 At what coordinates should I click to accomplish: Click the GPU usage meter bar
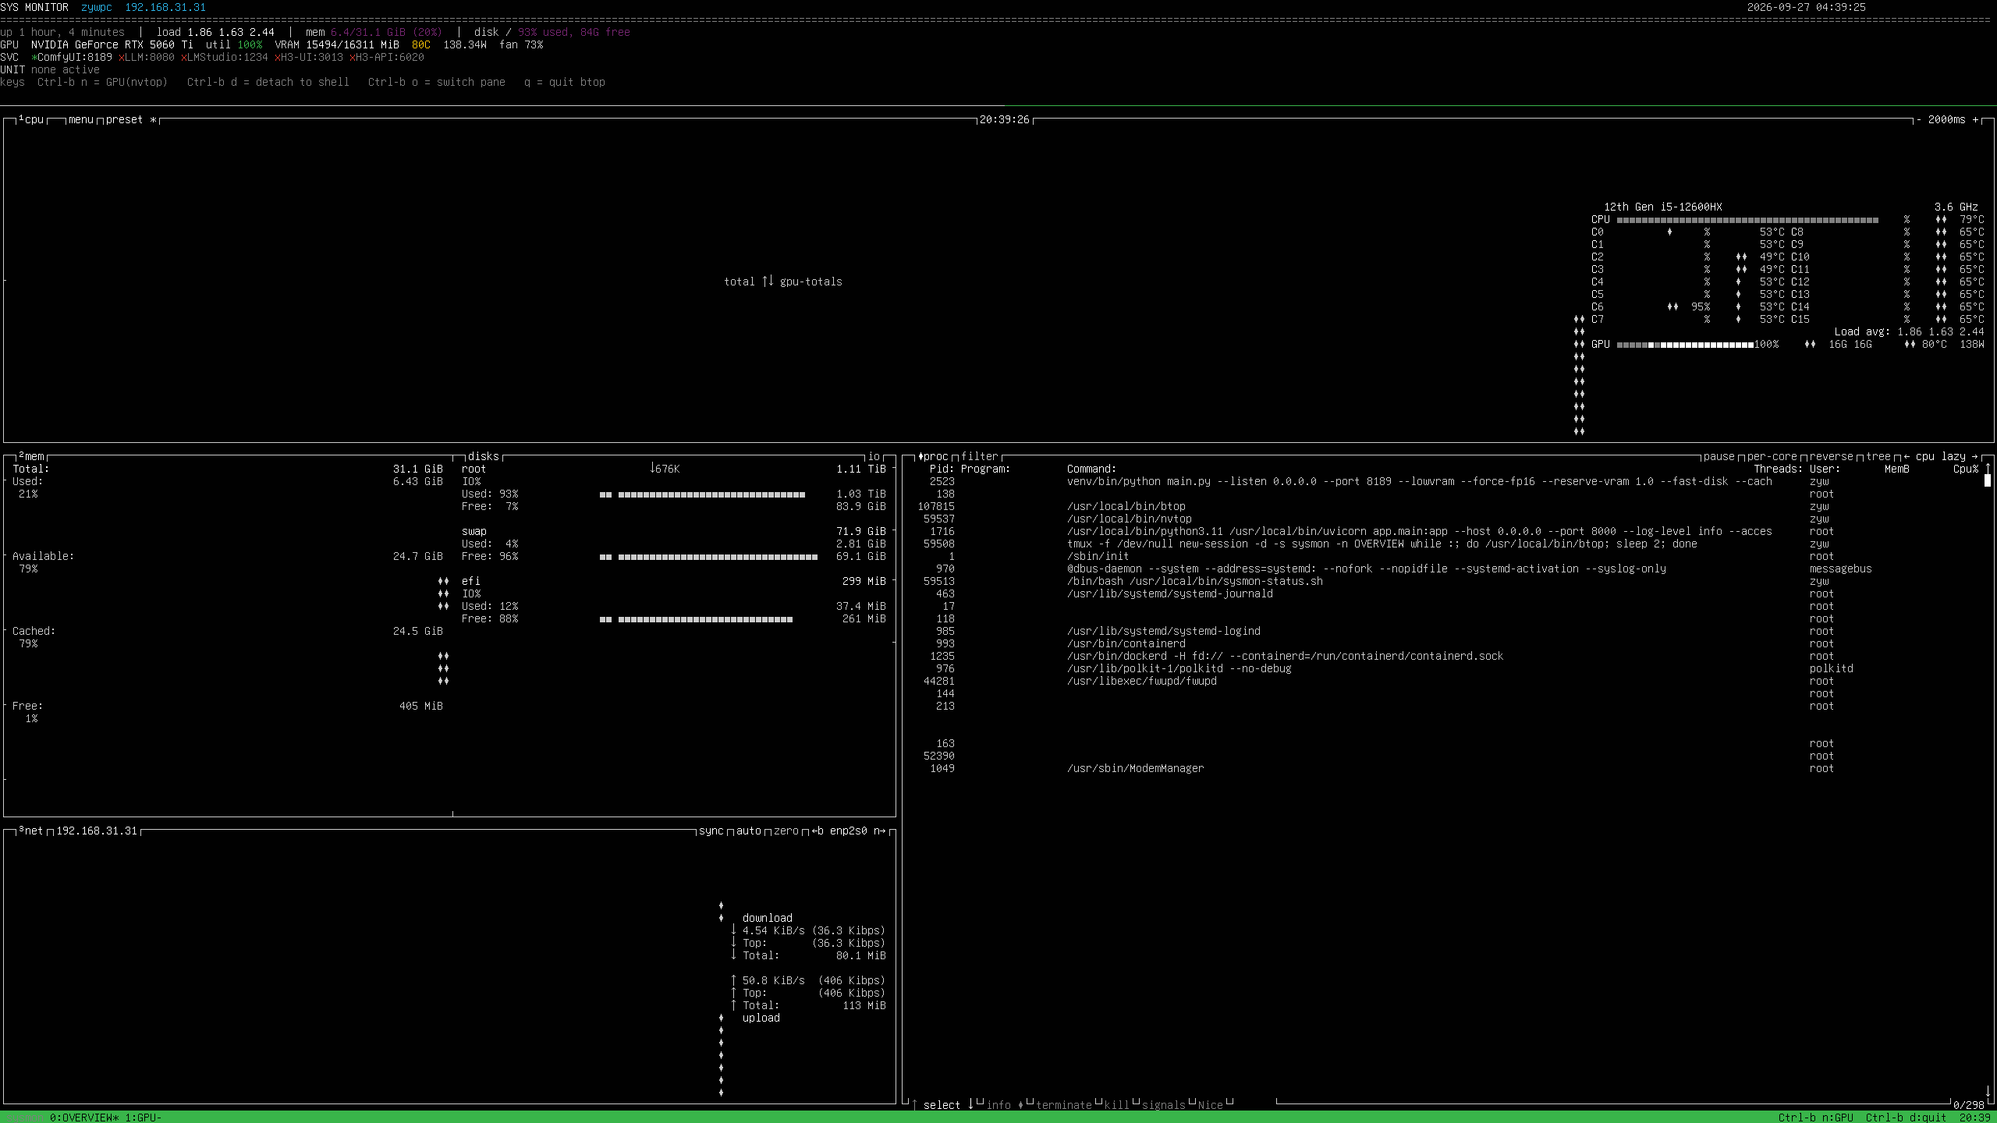pos(1685,345)
